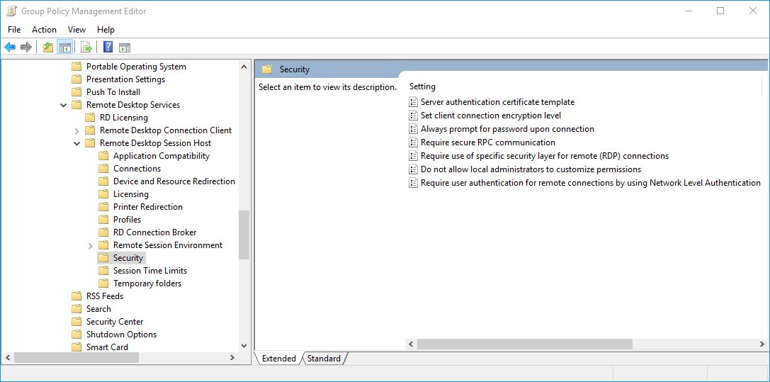The height and width of the screenshot is (382, 770).
Task: Click the policy icon beside Server authentication certificate template
Action: coord(413,102)
